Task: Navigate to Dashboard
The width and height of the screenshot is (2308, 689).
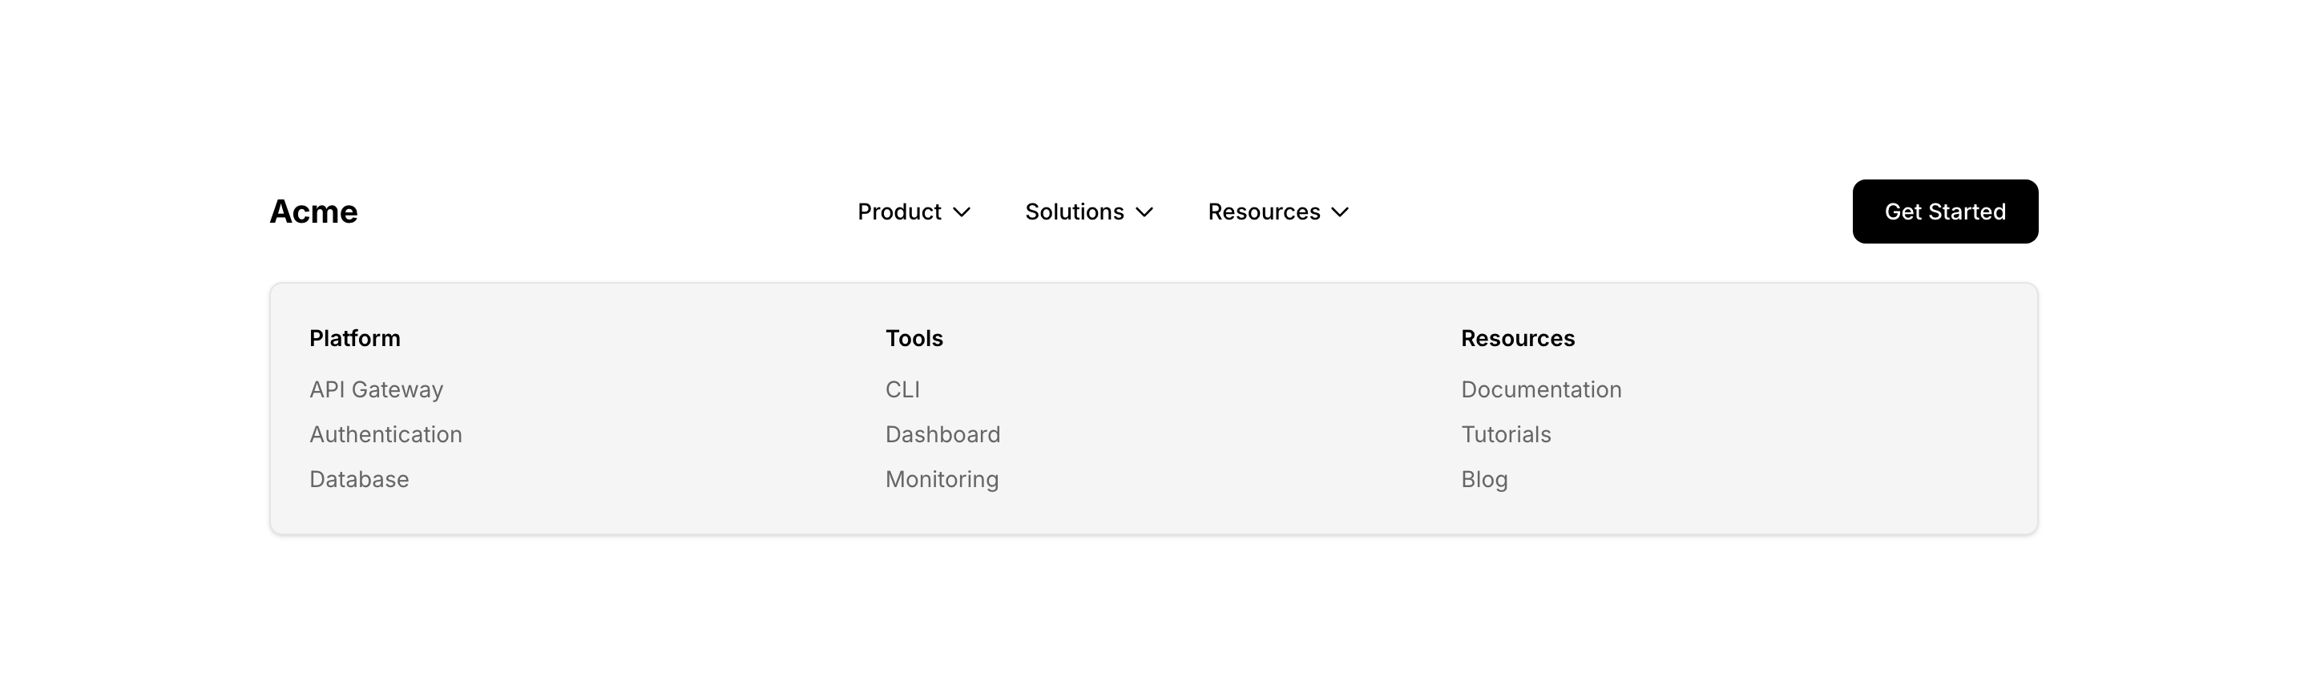Action: (942, 434)
